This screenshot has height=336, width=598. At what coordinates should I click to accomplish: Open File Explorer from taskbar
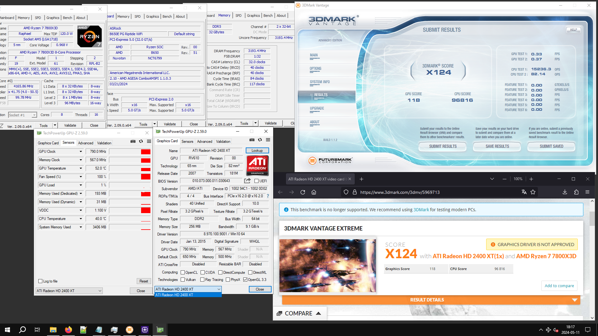(x=53, y=330)
